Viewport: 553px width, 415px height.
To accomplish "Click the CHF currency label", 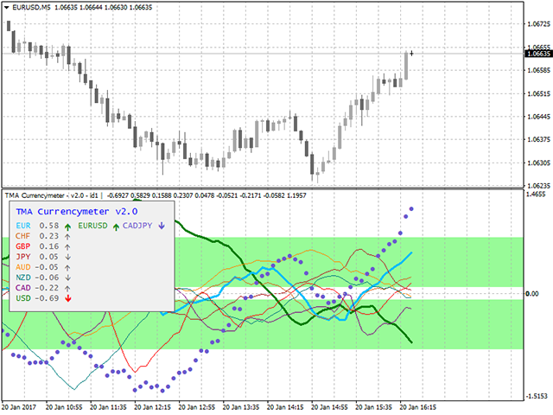I will [23, 236].
